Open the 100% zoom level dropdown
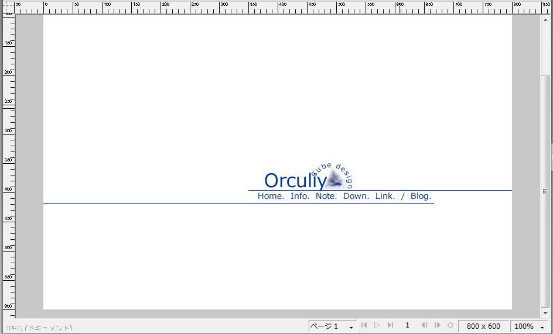Viewport: 553px width, 334px height. click(x=529, y=326)
